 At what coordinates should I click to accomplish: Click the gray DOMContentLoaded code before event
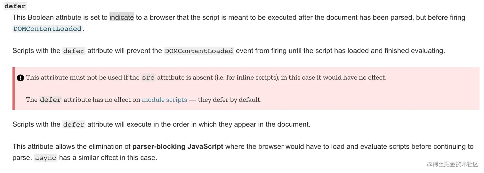click(x=199, y=51)
